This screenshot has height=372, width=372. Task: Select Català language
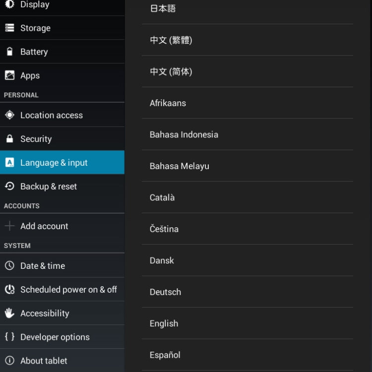pos(248,197)
